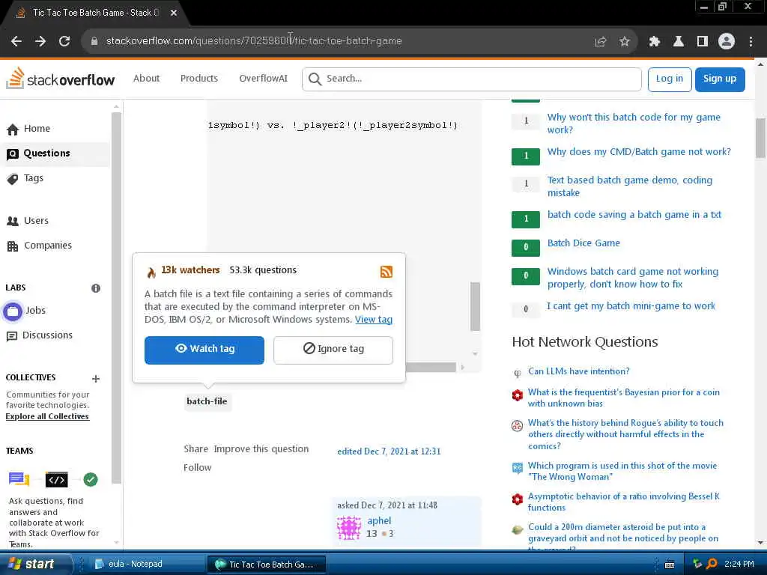Click into the Search field
The height and width of the screenshot is (575, 767).
472,79
